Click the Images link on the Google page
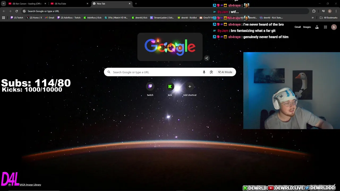Viewport: 340px width, 191px height. point(307,27)
